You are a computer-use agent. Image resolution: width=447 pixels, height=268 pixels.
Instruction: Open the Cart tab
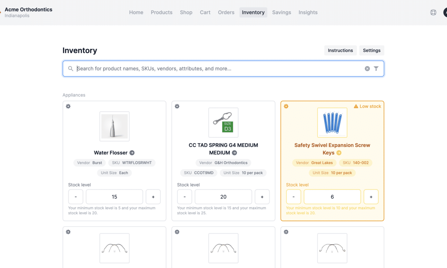(205, 13)
